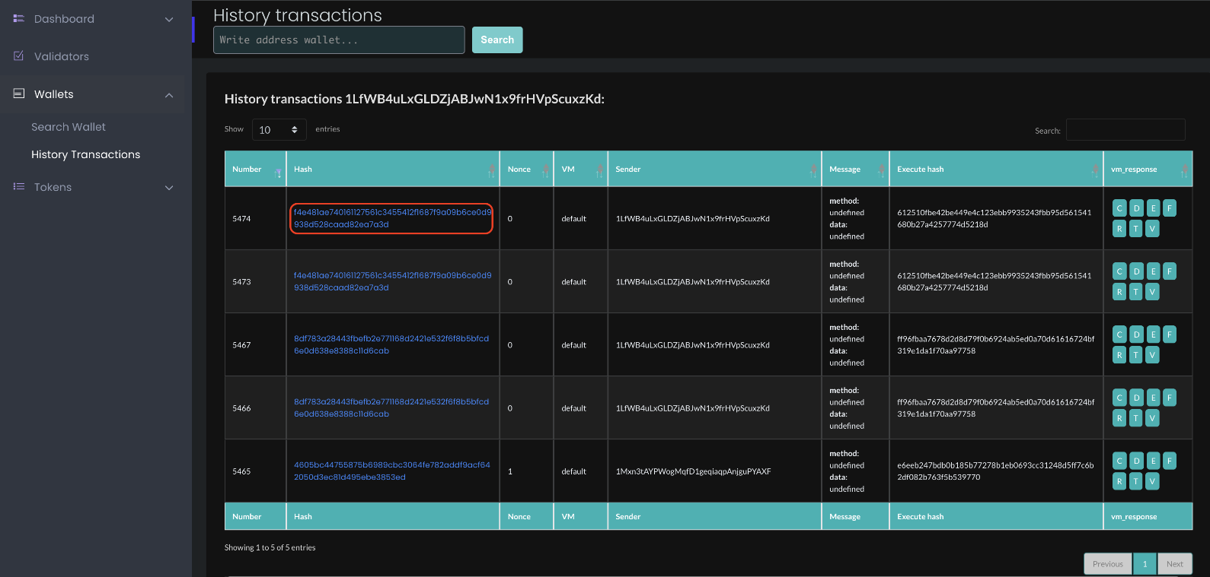Viewport: 1210px width, 577px height.
Task: Sort table by VM column arrows
Action: (x=599, y=172)
